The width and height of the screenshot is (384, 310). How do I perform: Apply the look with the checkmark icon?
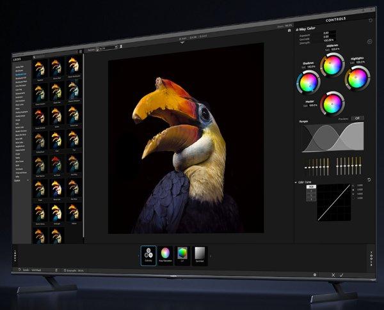pyautogui.click(x=341, y=275)
